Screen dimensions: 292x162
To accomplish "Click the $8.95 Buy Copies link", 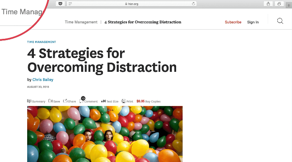I will tap(149, 101).
